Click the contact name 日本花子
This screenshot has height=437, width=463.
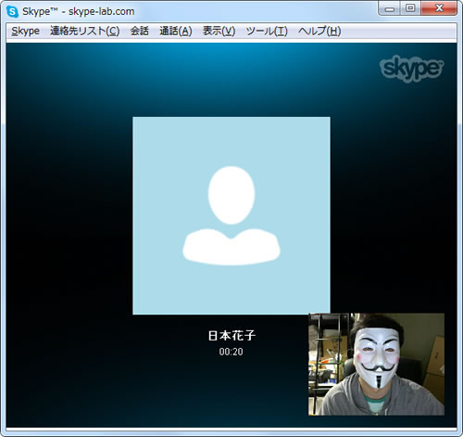click(x=231, y=336)
